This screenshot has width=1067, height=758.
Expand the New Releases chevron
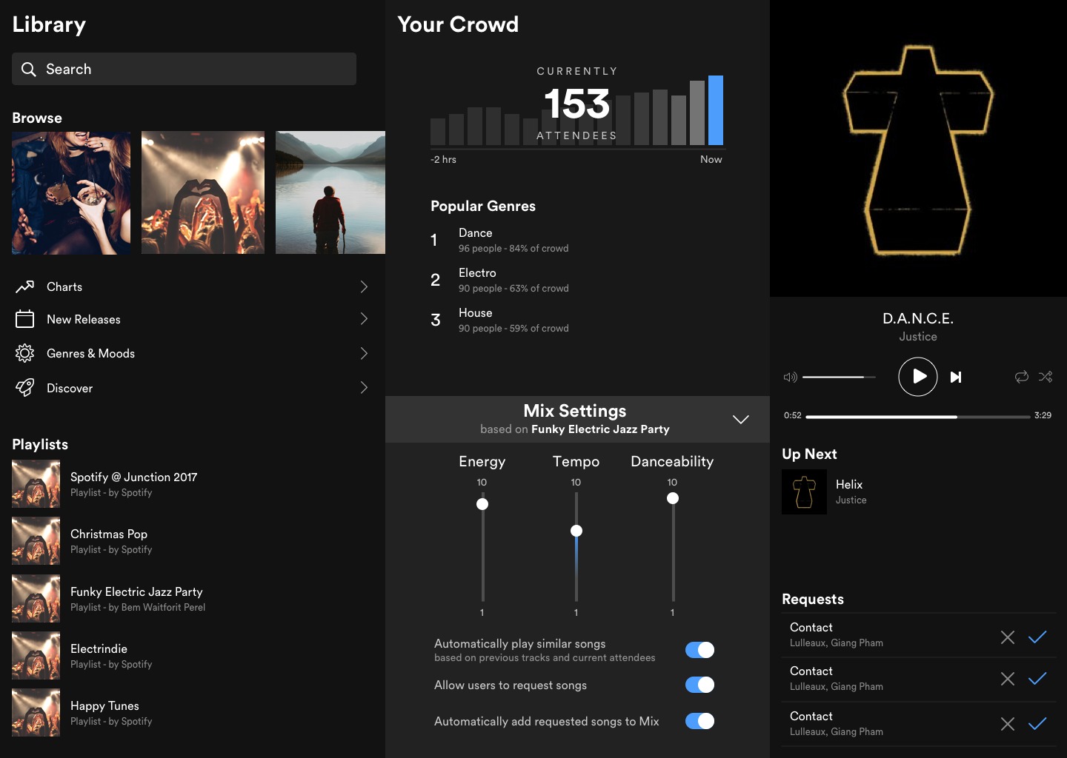[x=364, y=318]
